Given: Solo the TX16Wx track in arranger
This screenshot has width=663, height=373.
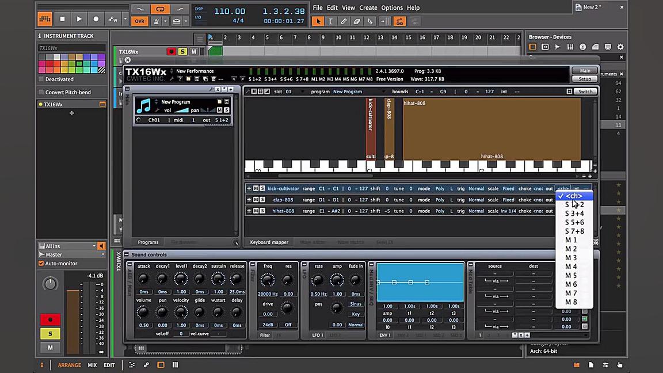Looking at the screenshot, I should coord(182,52).
